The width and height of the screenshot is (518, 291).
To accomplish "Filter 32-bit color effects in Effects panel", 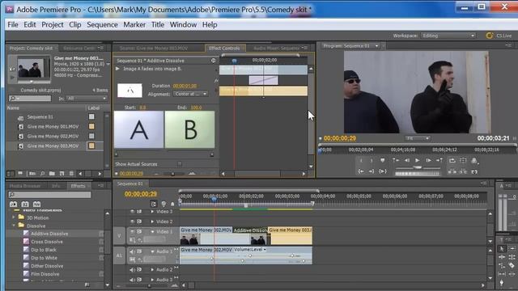I will tap(25, 205).
